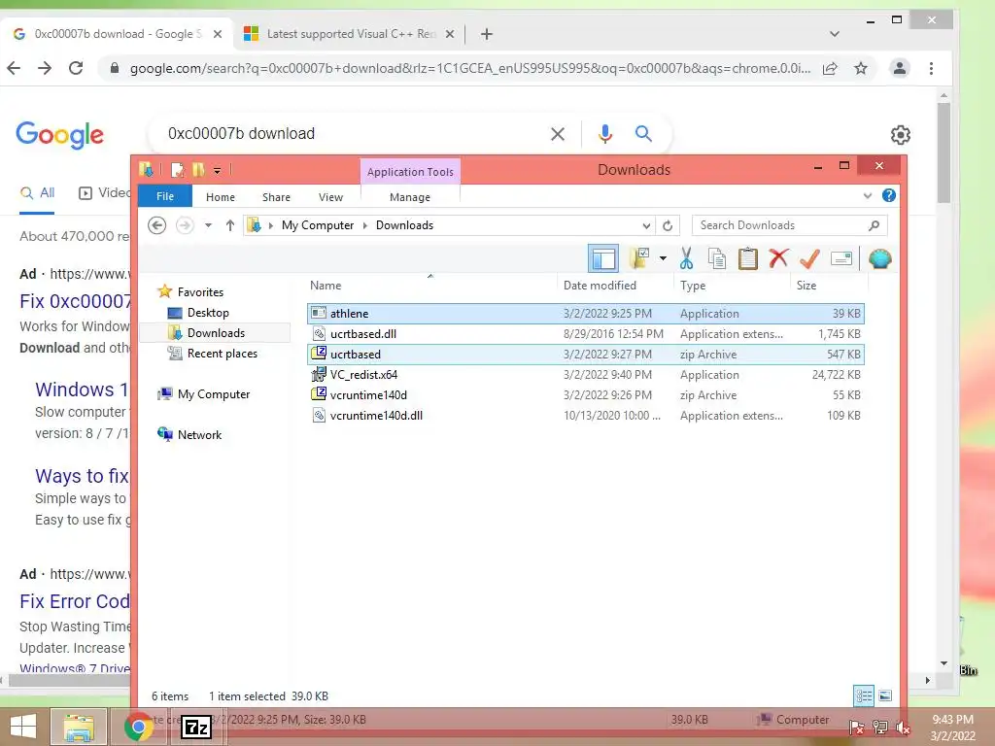This screenshot has width=995, height=746.
Task: Open Desktop in the navigation pane
Action: coord(208,313)
